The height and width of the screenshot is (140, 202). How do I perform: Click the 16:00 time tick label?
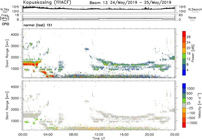point(124,135)
